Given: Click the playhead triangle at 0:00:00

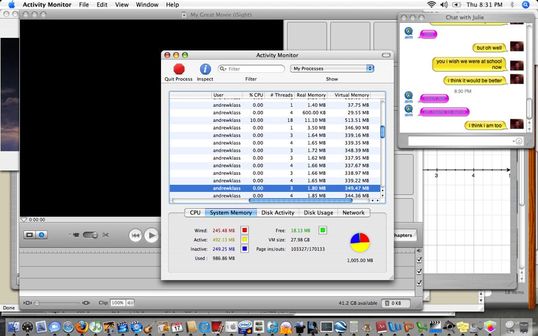Looking at the screenshot, I should pos(23,220).
